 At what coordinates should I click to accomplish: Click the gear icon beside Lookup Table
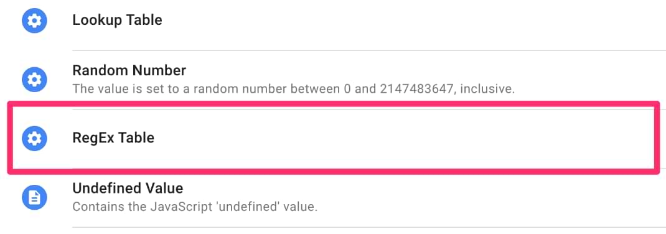coord(34,21)
